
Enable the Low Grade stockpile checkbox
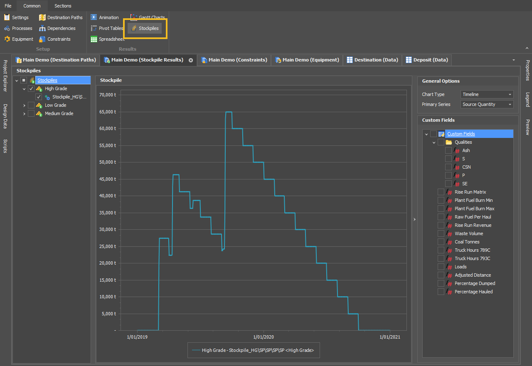pos(31,105)
